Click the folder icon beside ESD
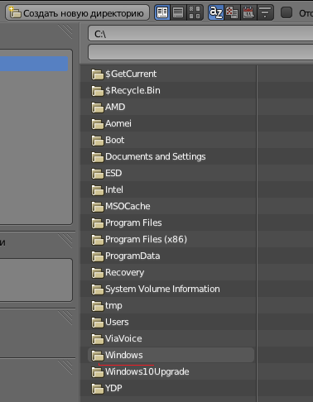313x402 pixels. point(98,174)
